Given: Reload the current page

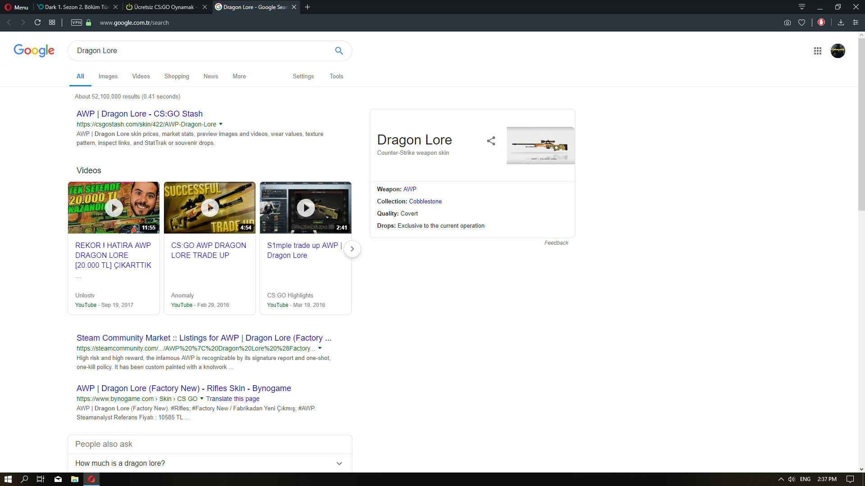Looking at the screenshot, I should (x=38, y=22).
